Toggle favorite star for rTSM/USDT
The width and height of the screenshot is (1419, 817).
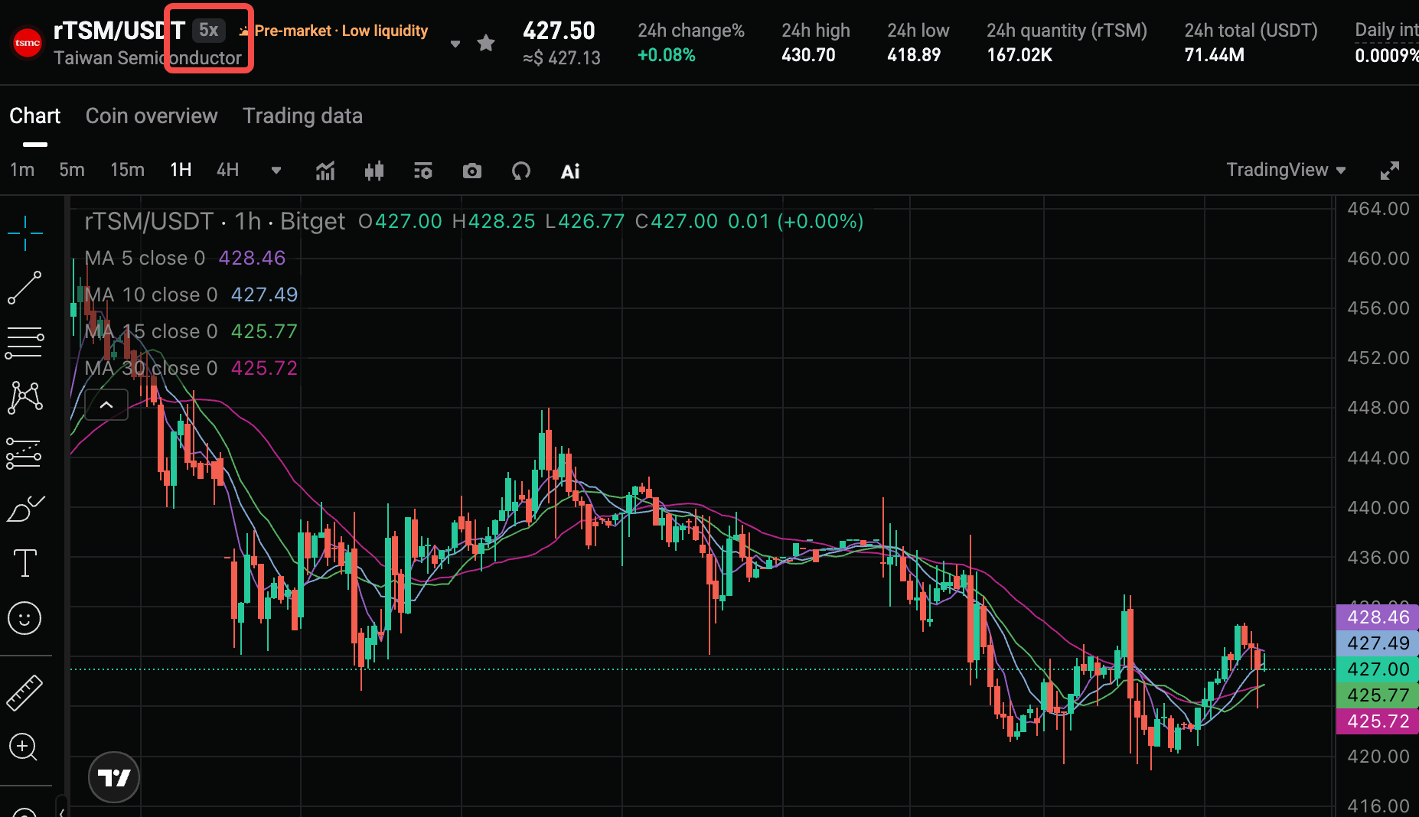point(485,43)
